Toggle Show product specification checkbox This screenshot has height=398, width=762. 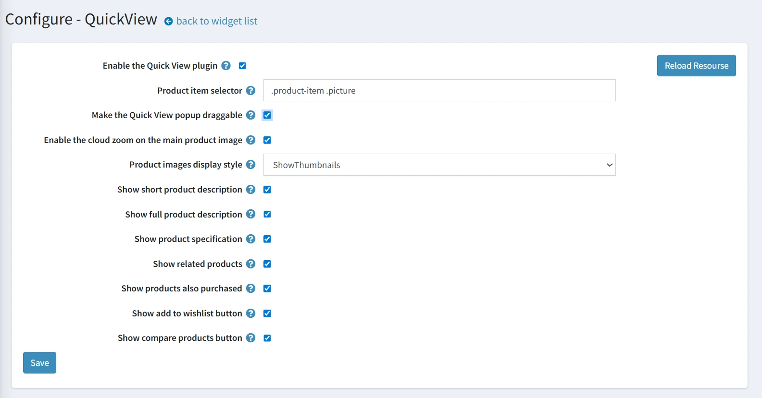pyautogui.click(x=267, y=239)
